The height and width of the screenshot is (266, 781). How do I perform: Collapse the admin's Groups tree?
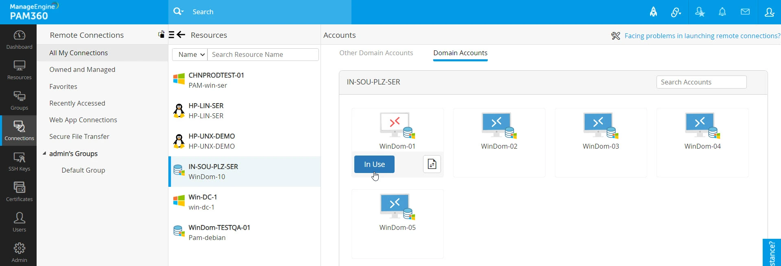[44, 154]
